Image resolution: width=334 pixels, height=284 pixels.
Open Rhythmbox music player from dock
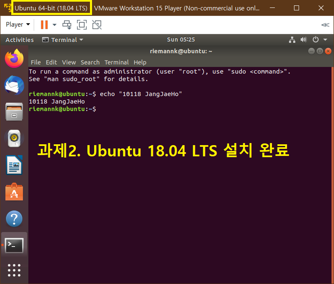pos(14,138)
